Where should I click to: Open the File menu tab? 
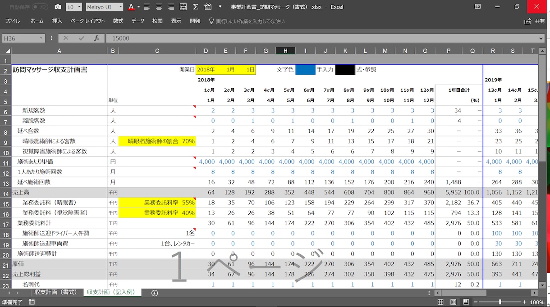point(12,21)
